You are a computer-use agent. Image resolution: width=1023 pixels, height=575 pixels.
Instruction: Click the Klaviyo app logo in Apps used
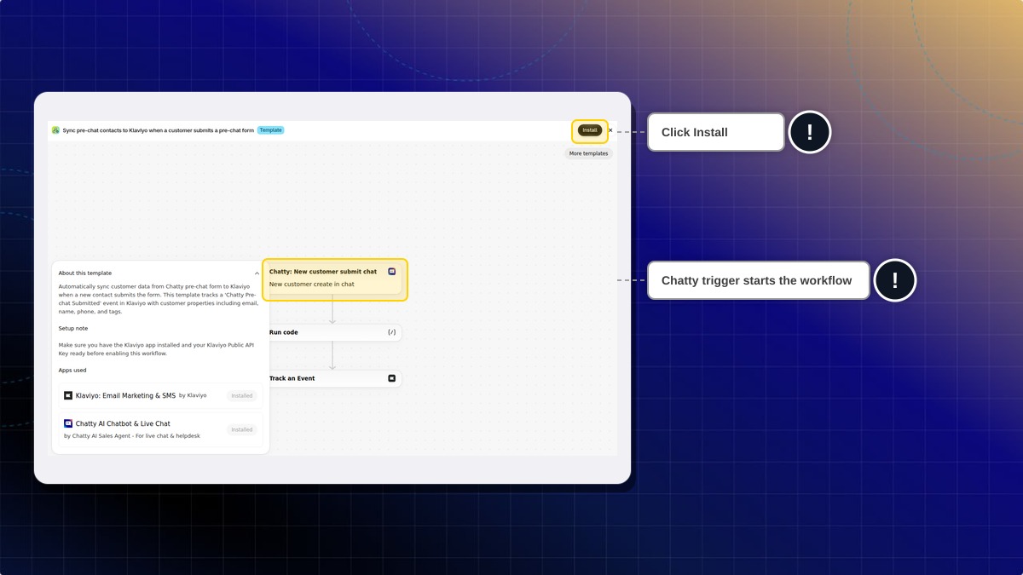pyautogui.click(x=68, y=395)
